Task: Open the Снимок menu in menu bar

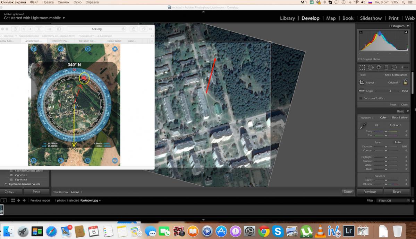Action: (x=63, y=2)
